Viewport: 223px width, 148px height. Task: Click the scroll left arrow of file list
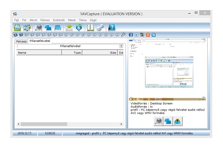[x=19, y=124]
